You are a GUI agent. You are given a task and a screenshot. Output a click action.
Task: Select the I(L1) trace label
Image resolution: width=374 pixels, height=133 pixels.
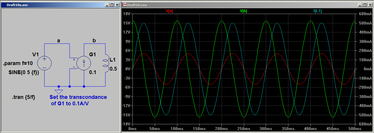click(x=318, y=11)
